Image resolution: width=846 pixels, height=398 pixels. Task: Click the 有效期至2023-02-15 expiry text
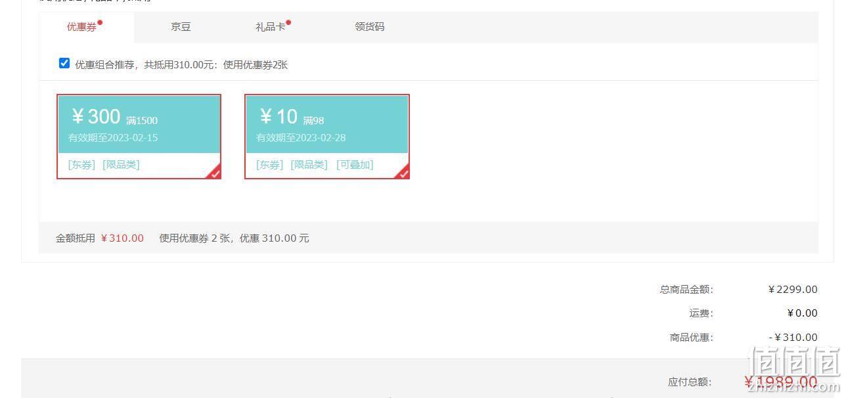click(113, 138)
